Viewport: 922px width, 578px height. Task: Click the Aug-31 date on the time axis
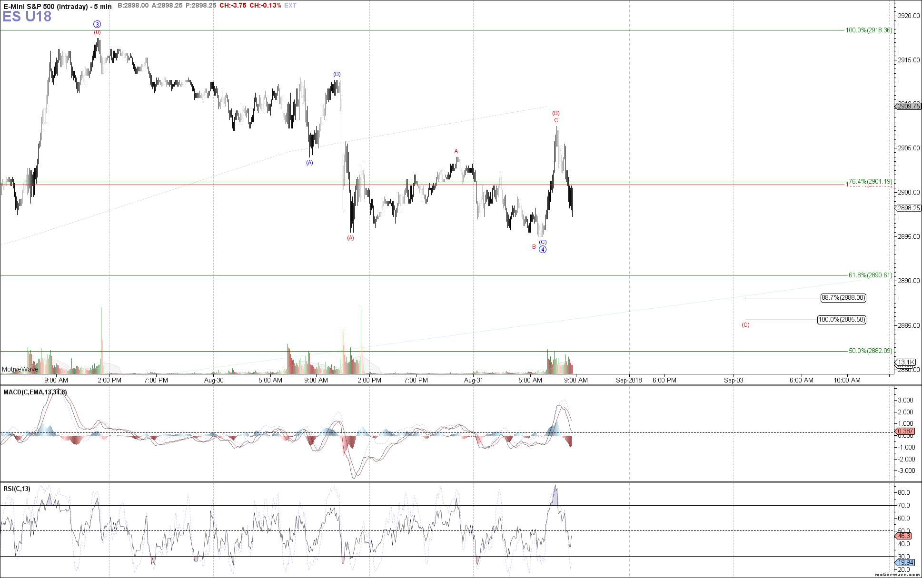(x=473, y=380)
